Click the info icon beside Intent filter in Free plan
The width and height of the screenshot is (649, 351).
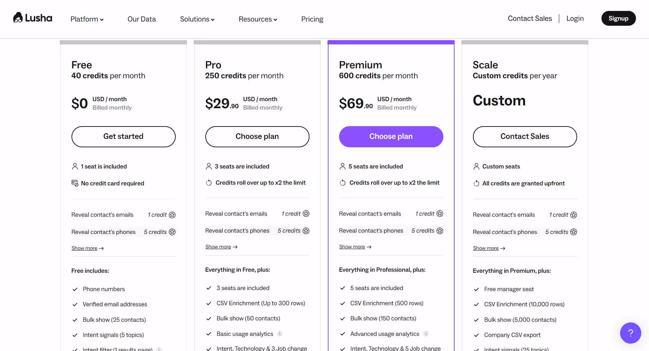point(159,349)
